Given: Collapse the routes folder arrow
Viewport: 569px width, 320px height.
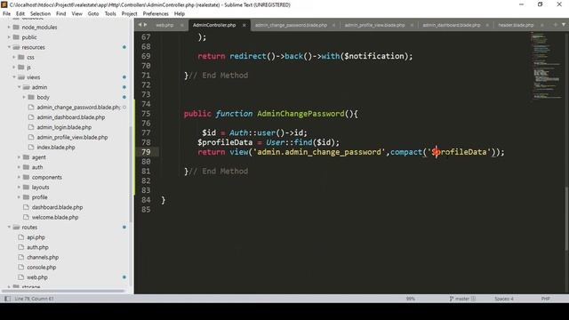Looking at the screenshot, I should [x=9, y=228].
